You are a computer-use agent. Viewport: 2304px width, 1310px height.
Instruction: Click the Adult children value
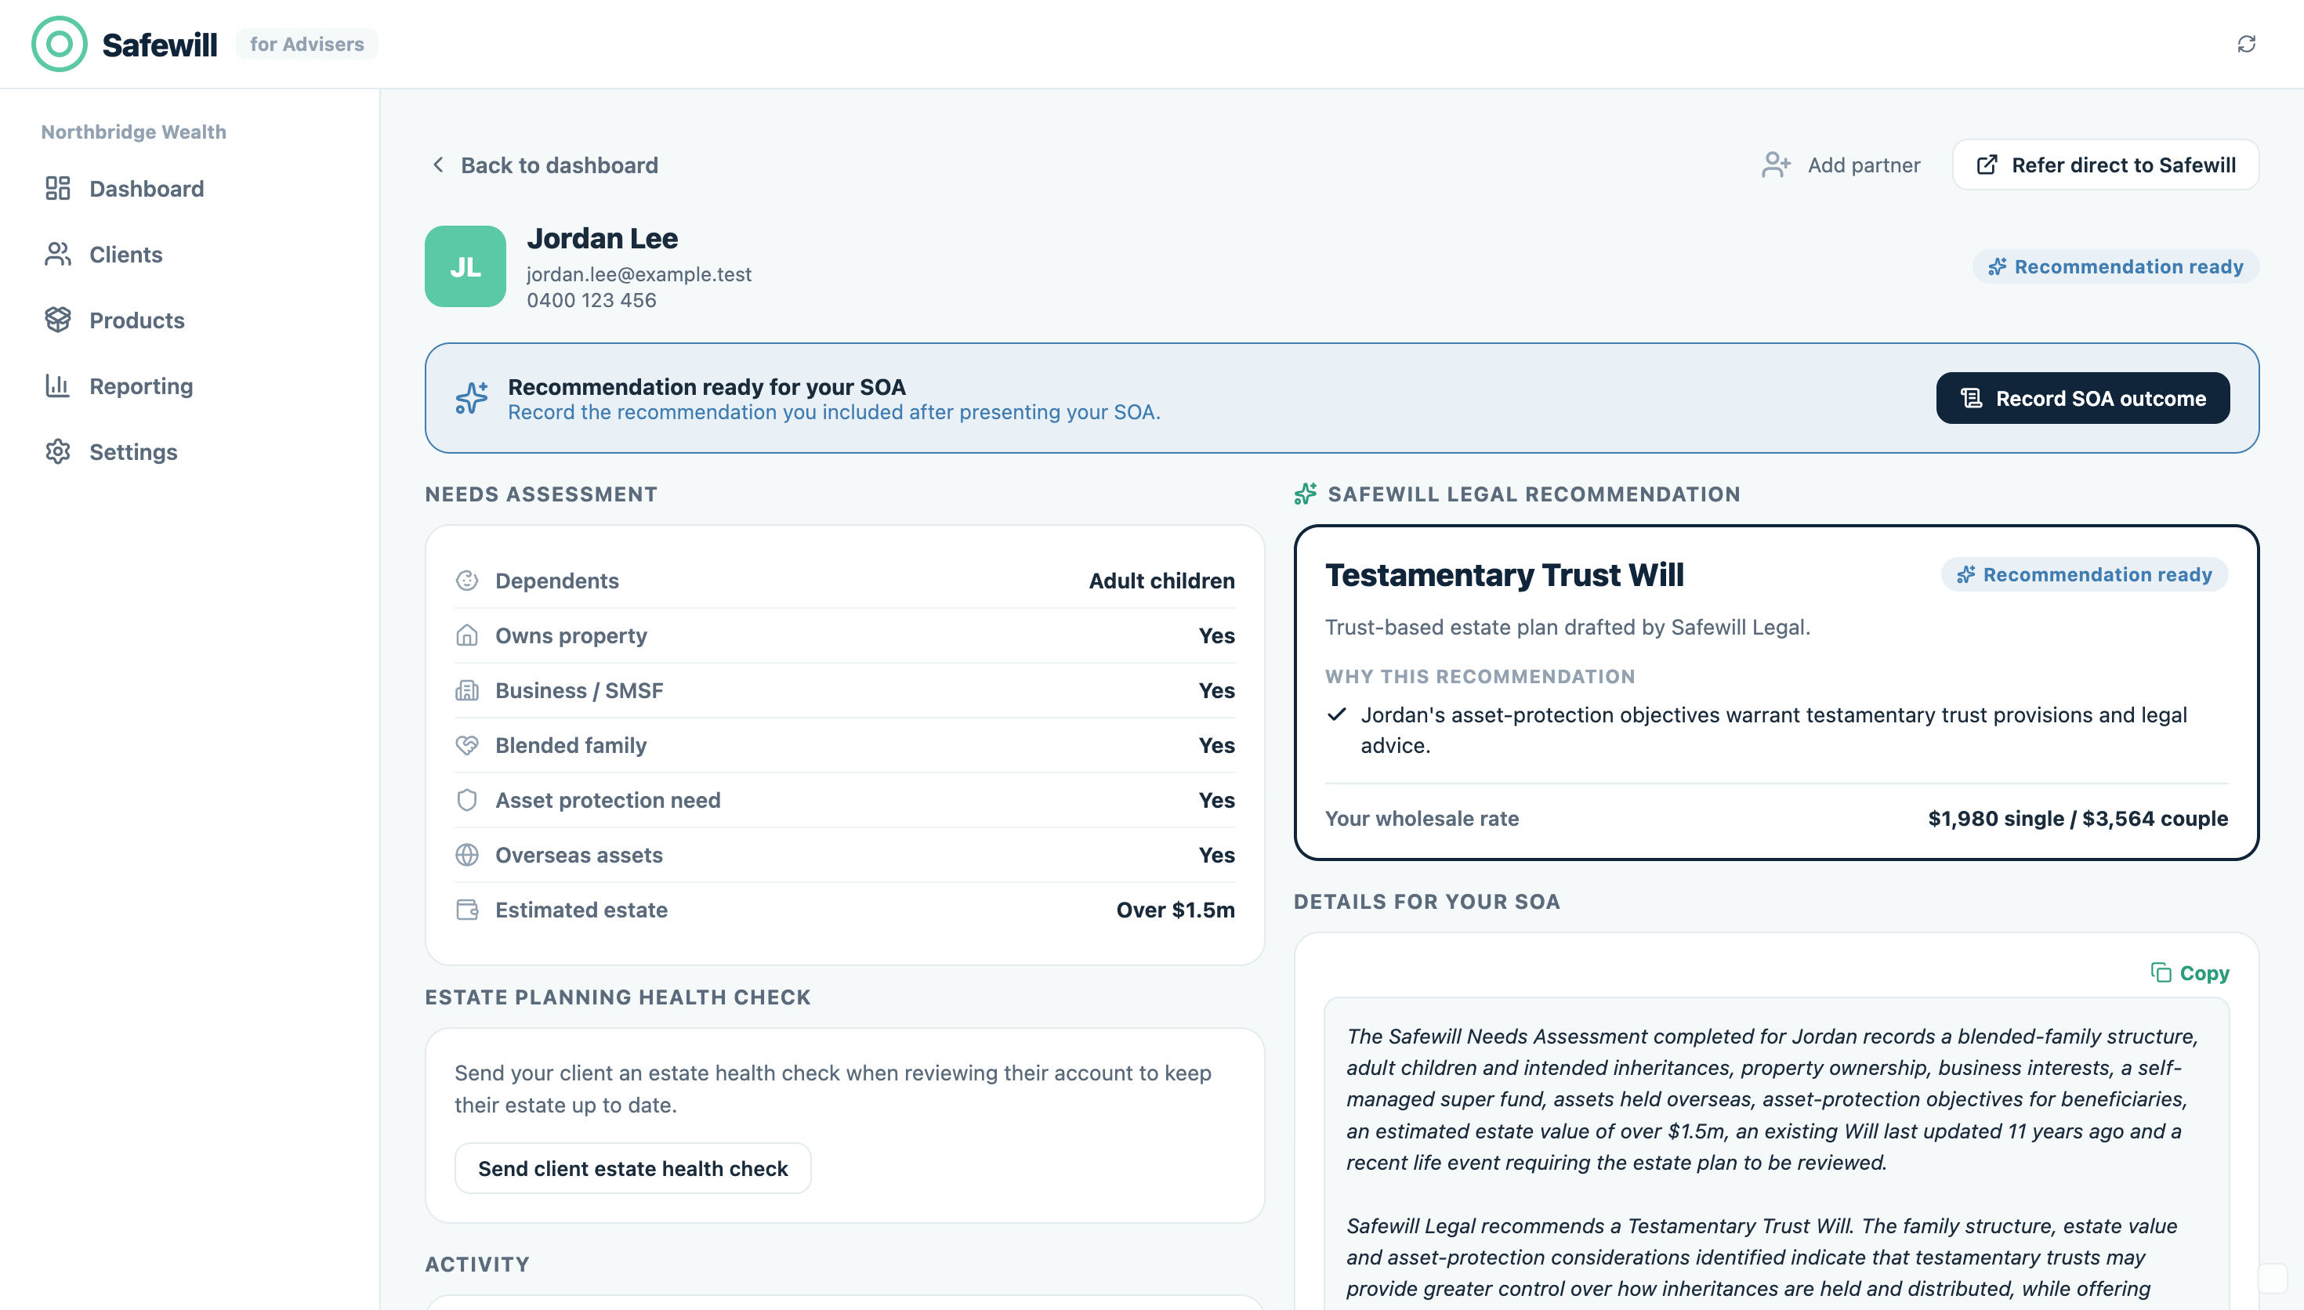[1161, 581]
